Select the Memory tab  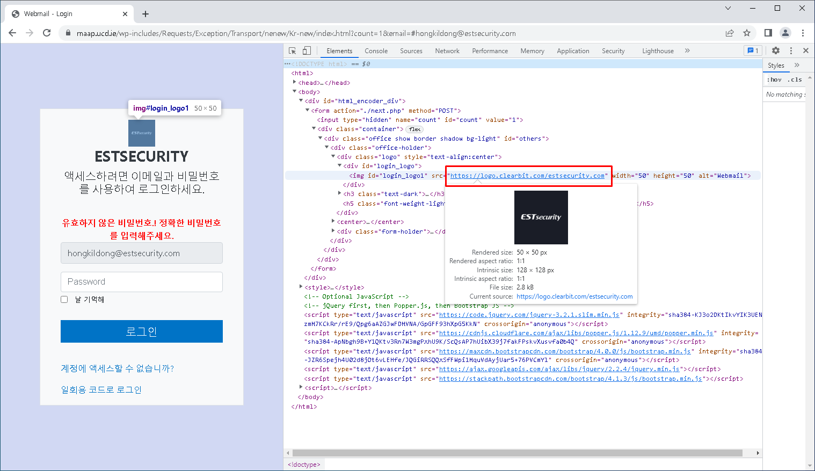[532, 51]
